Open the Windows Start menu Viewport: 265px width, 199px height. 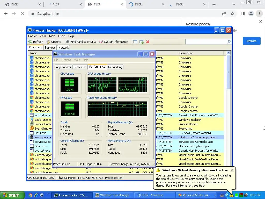tap(12, 195)
